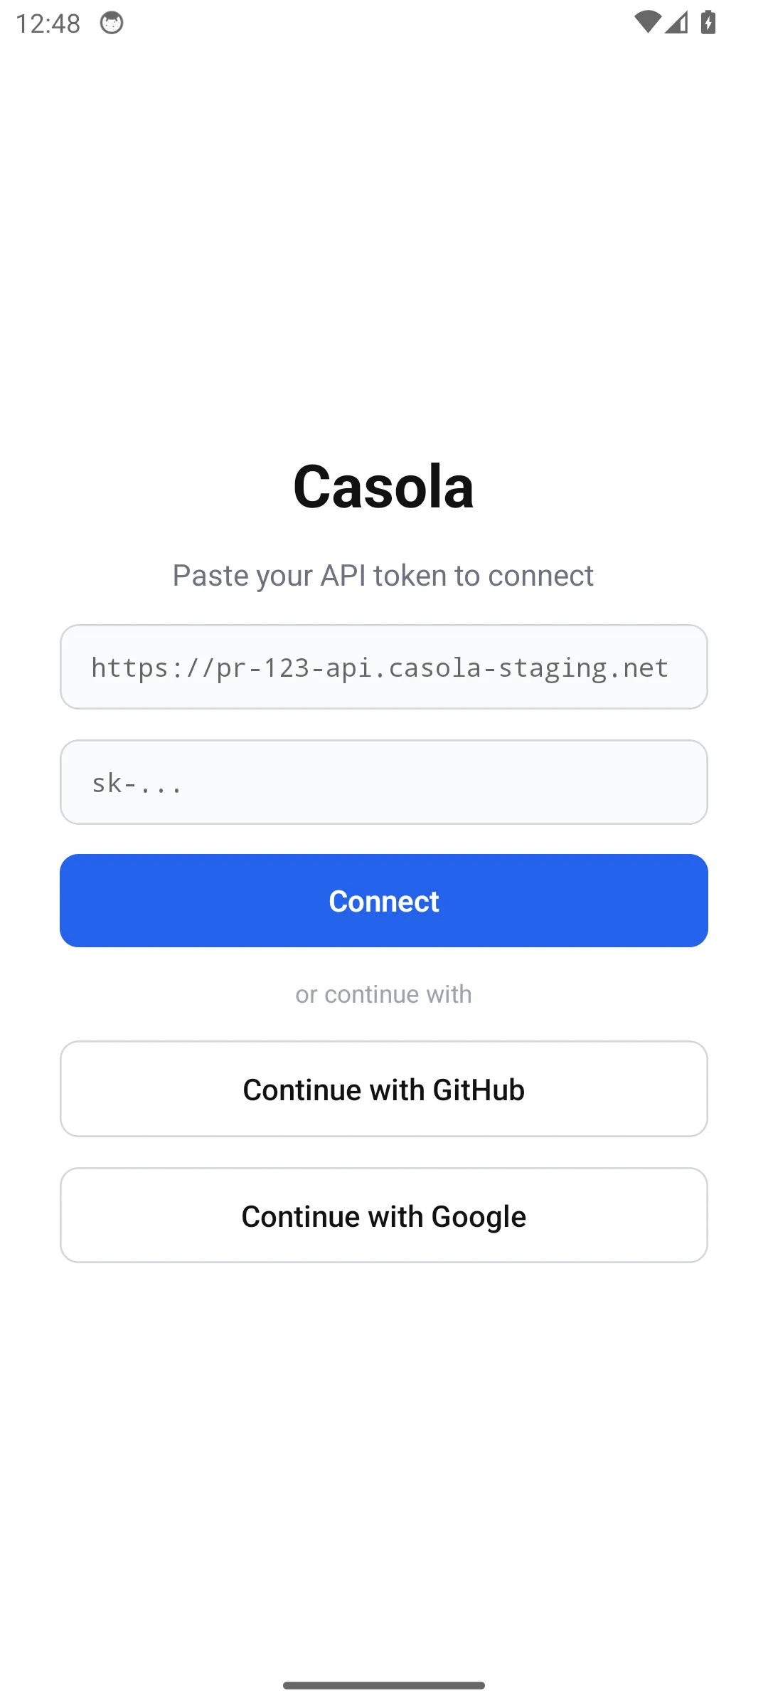
Task: Tap the 12:48 clock in status bar
Action: pos(50,23)
